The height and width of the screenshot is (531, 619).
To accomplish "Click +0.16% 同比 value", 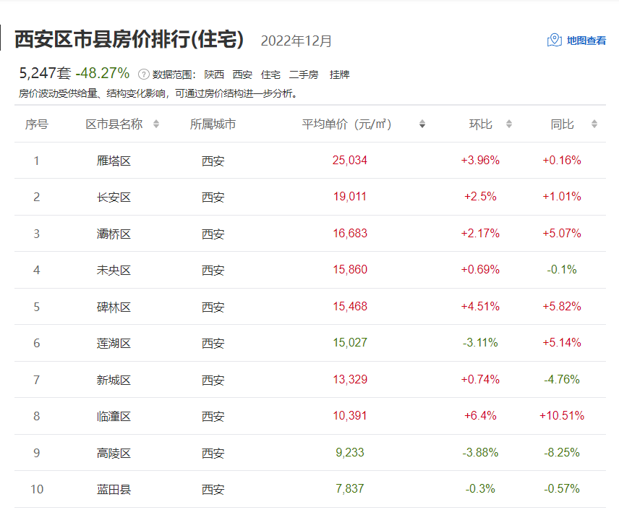I will (562, 161).
